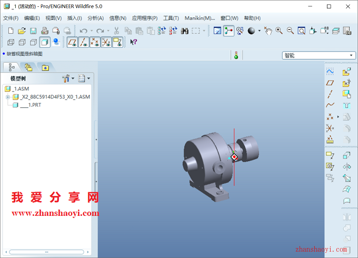Toggle datum points display
Image resolution: width=358 pixels, height=258 pixels.
pyautogui.click(x=95, y=42)
